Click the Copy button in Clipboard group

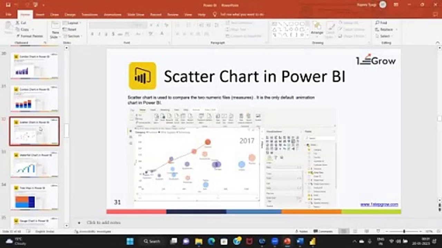click(x=22, y=29)
